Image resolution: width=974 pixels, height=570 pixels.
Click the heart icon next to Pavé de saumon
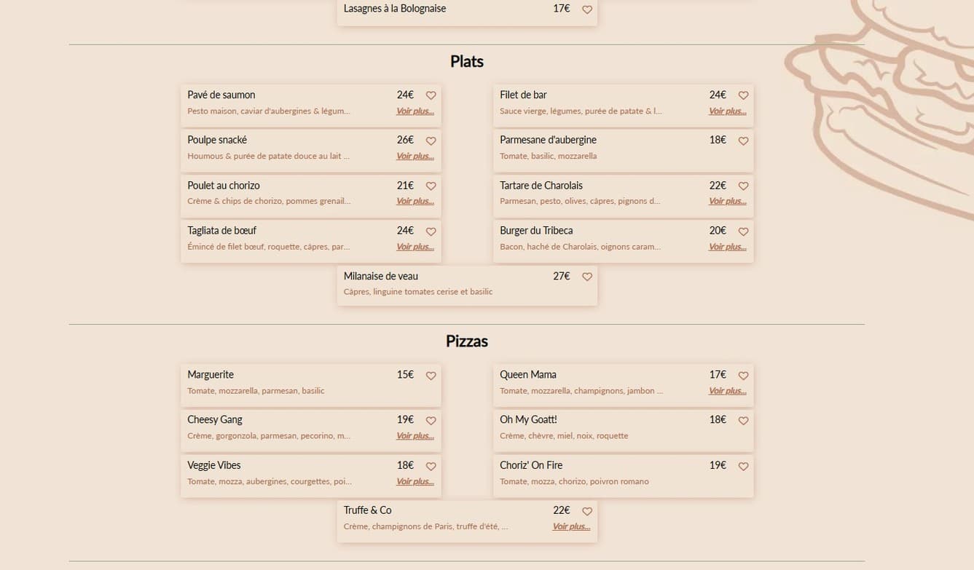click(431, 95)
